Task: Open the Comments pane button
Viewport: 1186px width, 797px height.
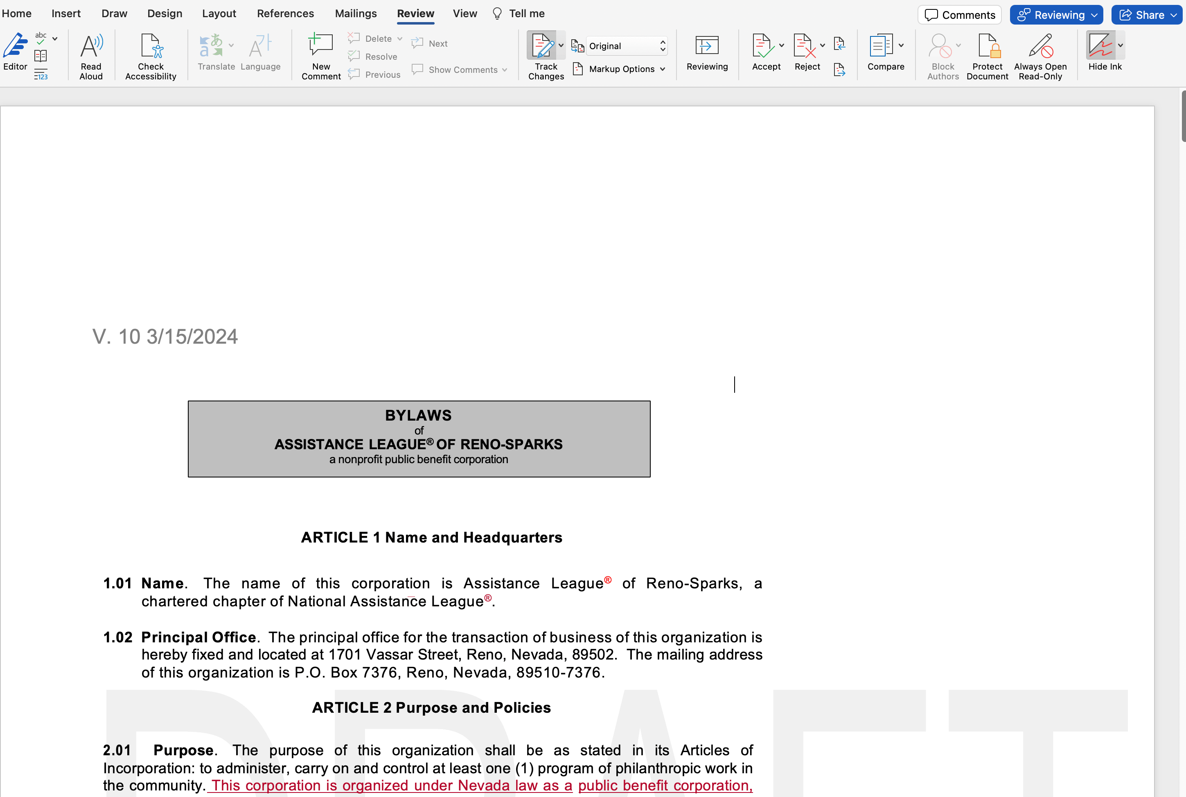Action: [959, 15]
